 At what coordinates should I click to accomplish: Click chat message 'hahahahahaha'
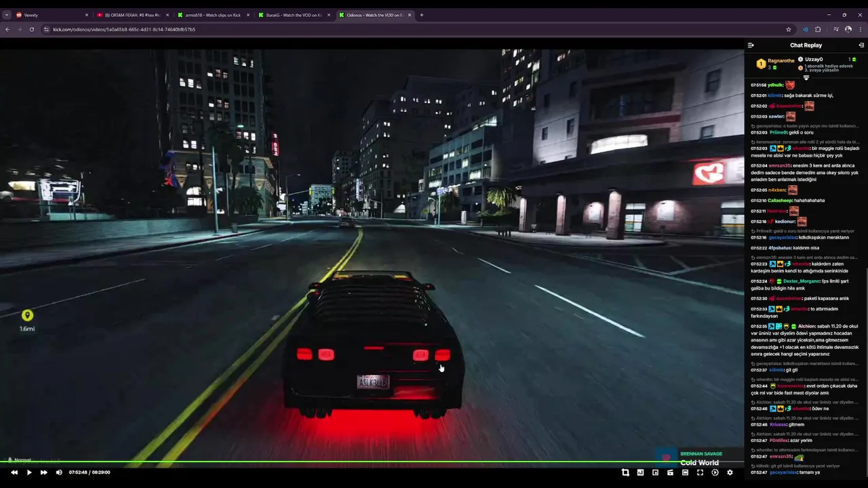click(x=810, y=201)
